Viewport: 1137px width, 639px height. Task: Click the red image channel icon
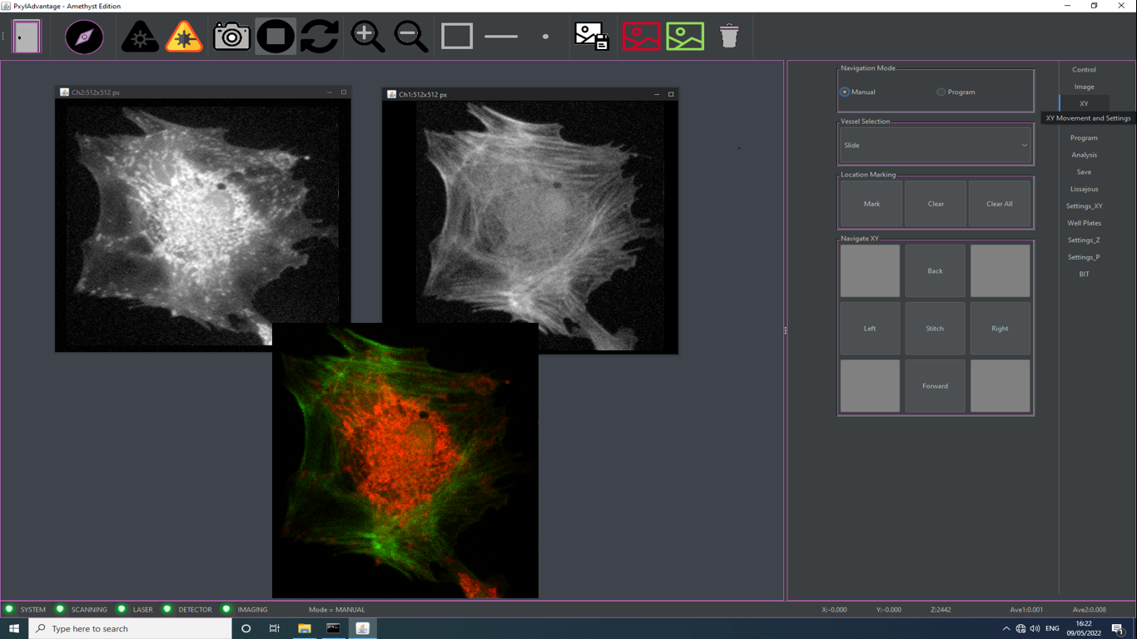coord(641,37)
